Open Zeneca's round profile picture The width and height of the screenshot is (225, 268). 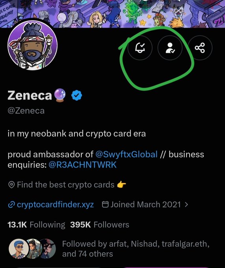[x=32, y=45]
